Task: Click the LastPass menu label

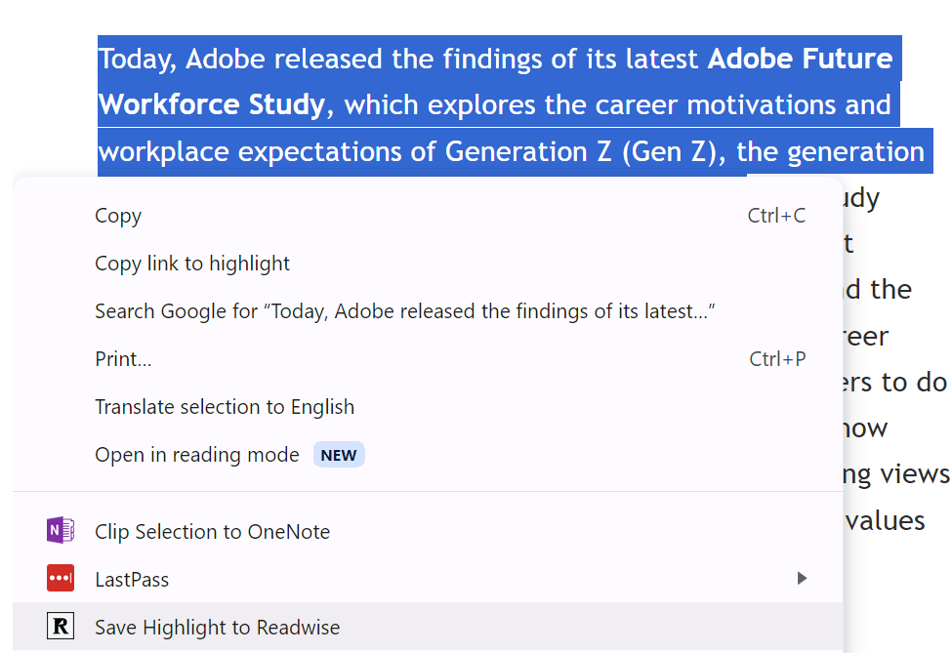Action: pos(132,580)
